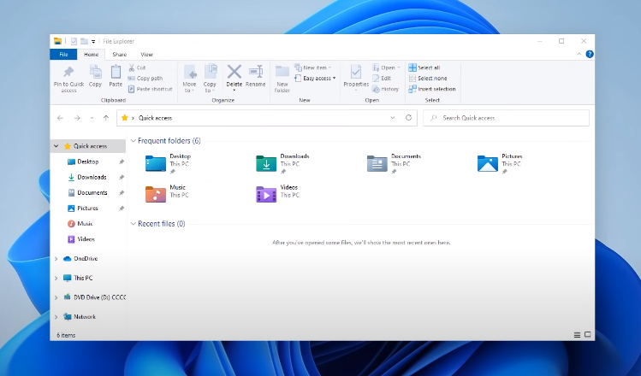The height and width of the screenshot is (376, 641).
Task: Click Select none in ribbon
Action: tap(428, 78)
